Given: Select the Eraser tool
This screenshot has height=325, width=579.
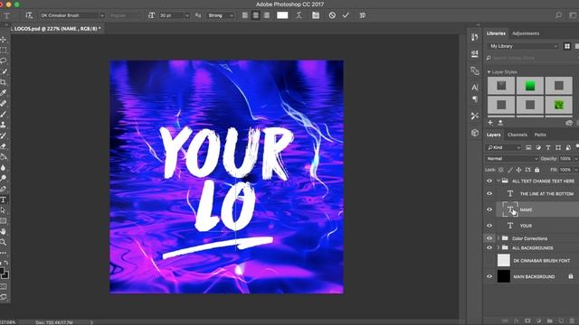Looking at the screenshot, I should click(4, 146).
